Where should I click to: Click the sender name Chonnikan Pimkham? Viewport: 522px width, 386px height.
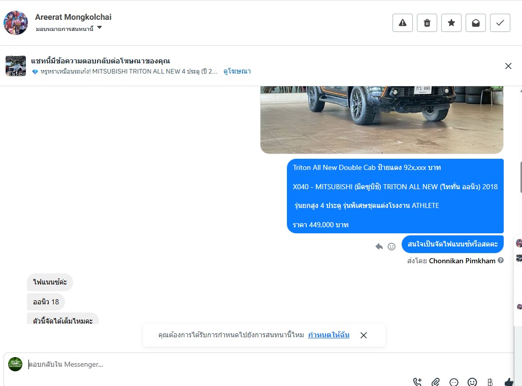(462, 261)
